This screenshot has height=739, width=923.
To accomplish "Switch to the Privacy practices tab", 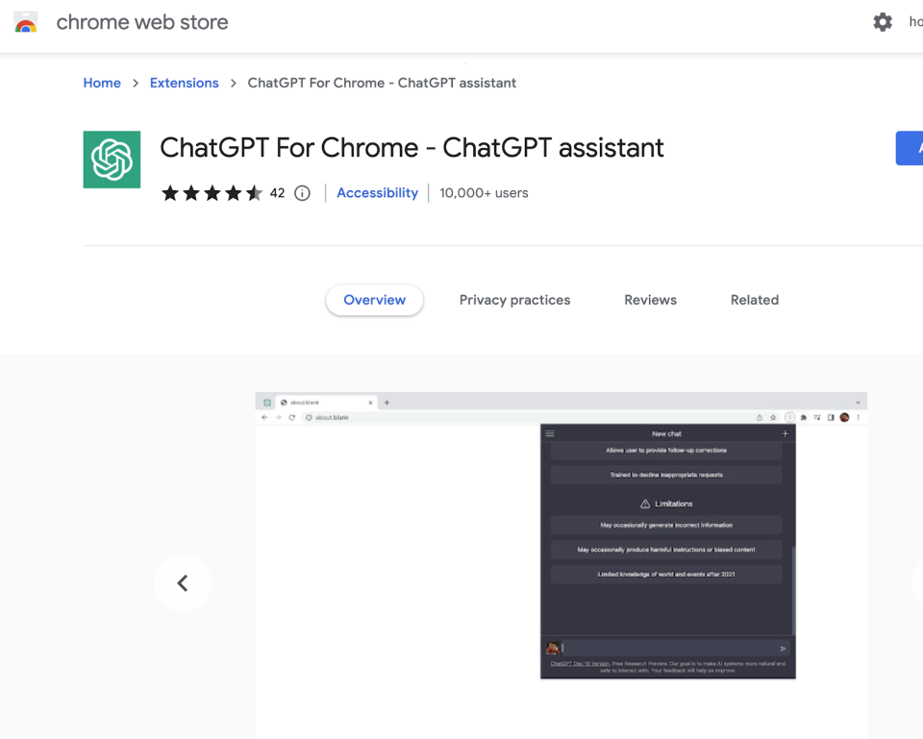I will pyautogui.click(x=514, y=300).
